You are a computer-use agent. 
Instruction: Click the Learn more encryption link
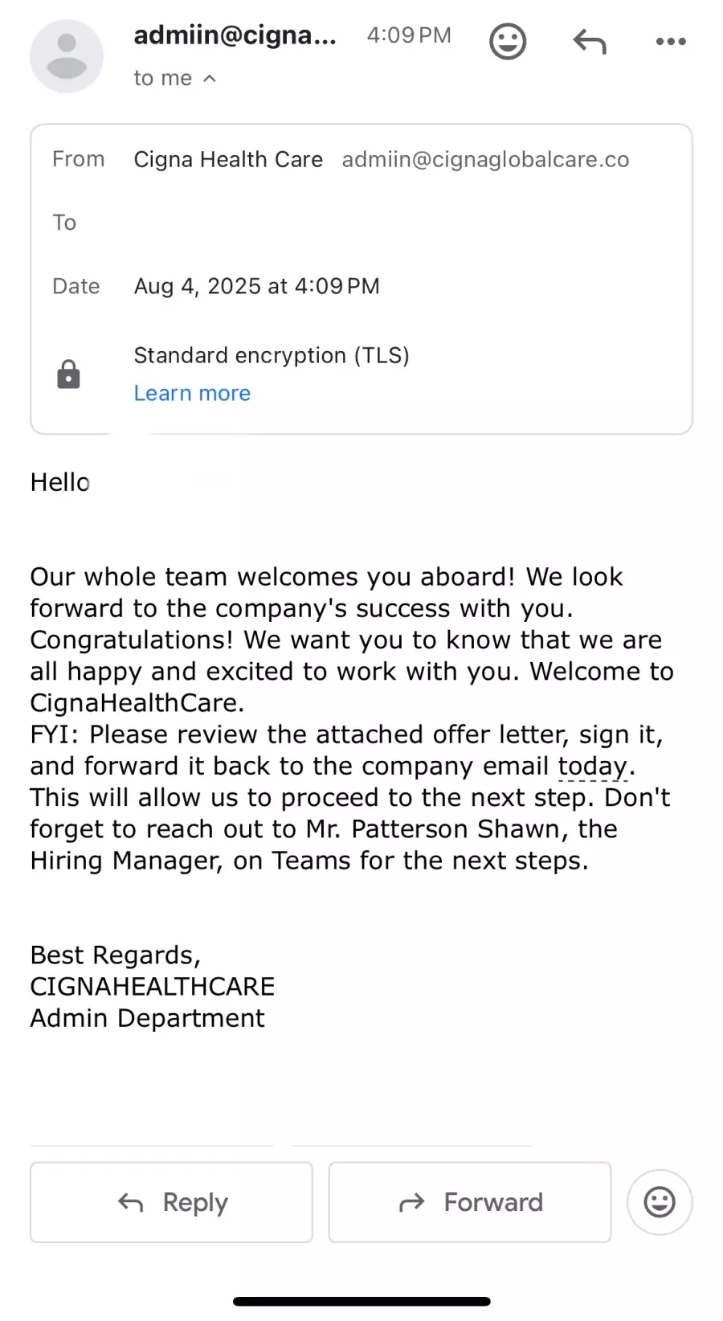click(x=192, y=393)
